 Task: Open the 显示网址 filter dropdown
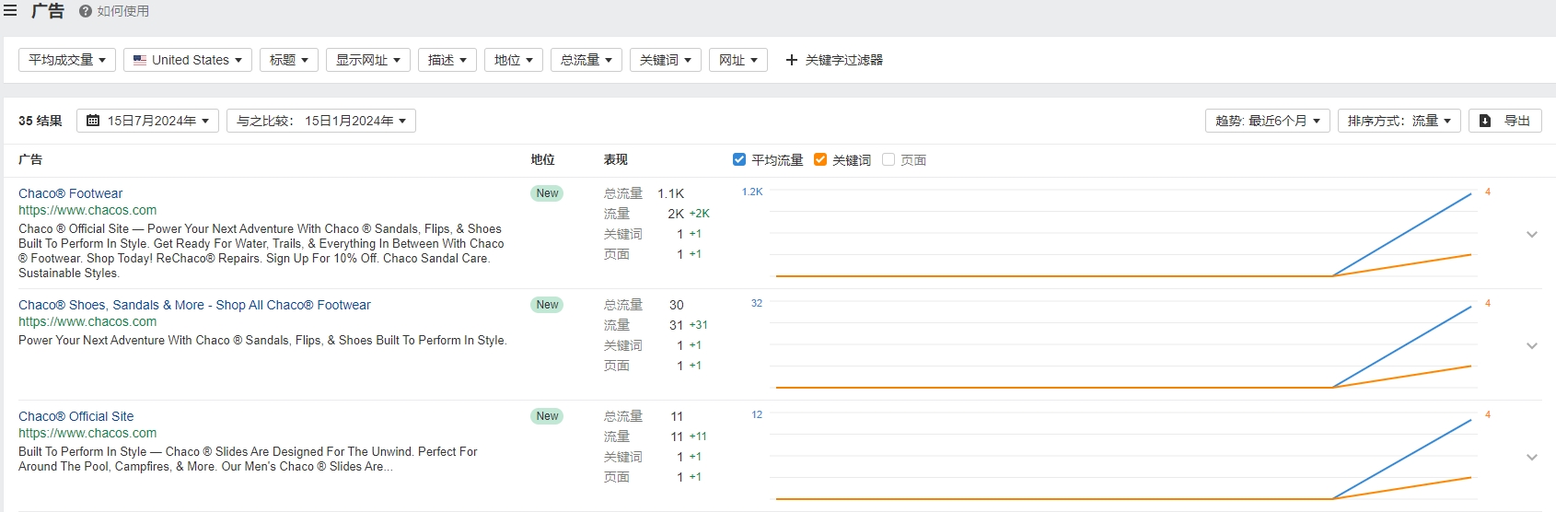tap(368, 60)
